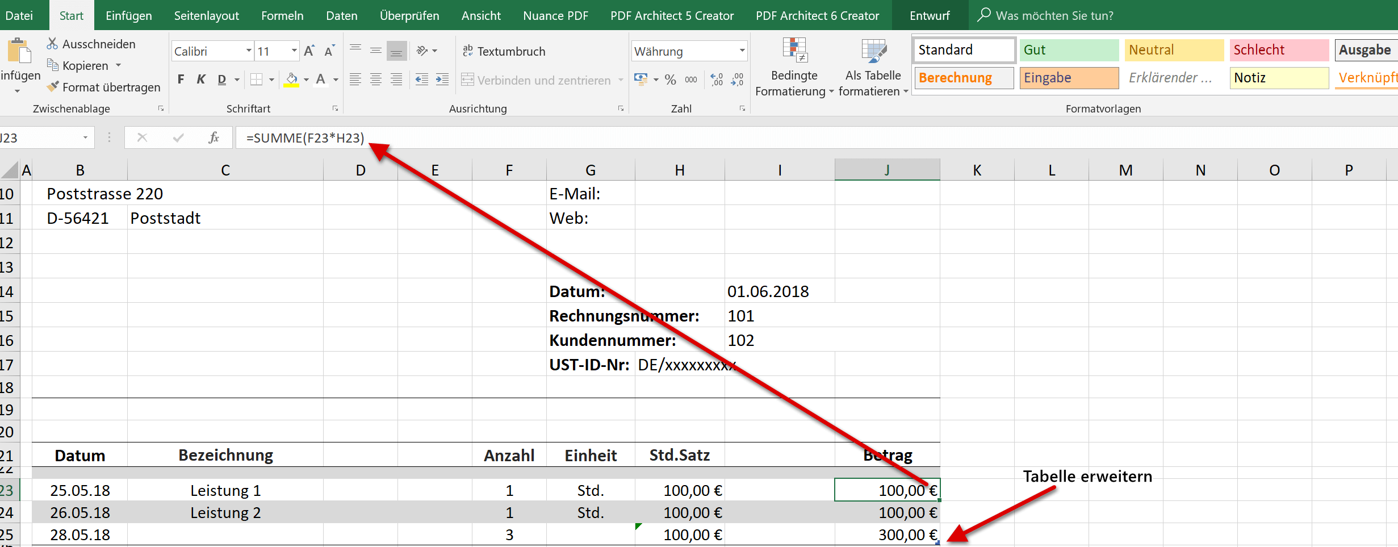1398x547 pixels.
Task: Switch to the Formeln tab
Action: point(282,15)
